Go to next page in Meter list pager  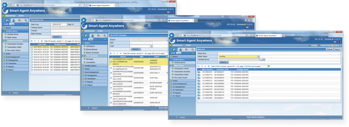point(205,66)
